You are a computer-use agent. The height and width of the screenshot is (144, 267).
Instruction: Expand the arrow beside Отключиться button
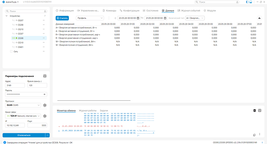pos(48,135)
